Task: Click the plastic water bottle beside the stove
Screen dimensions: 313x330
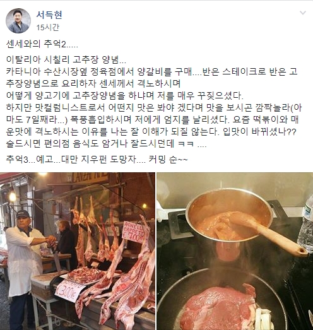Action: pyautogui.click(x=305, y=228)
